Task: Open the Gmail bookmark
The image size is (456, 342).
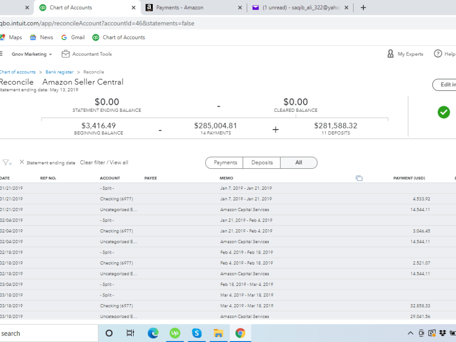Action: click(73, 37)
